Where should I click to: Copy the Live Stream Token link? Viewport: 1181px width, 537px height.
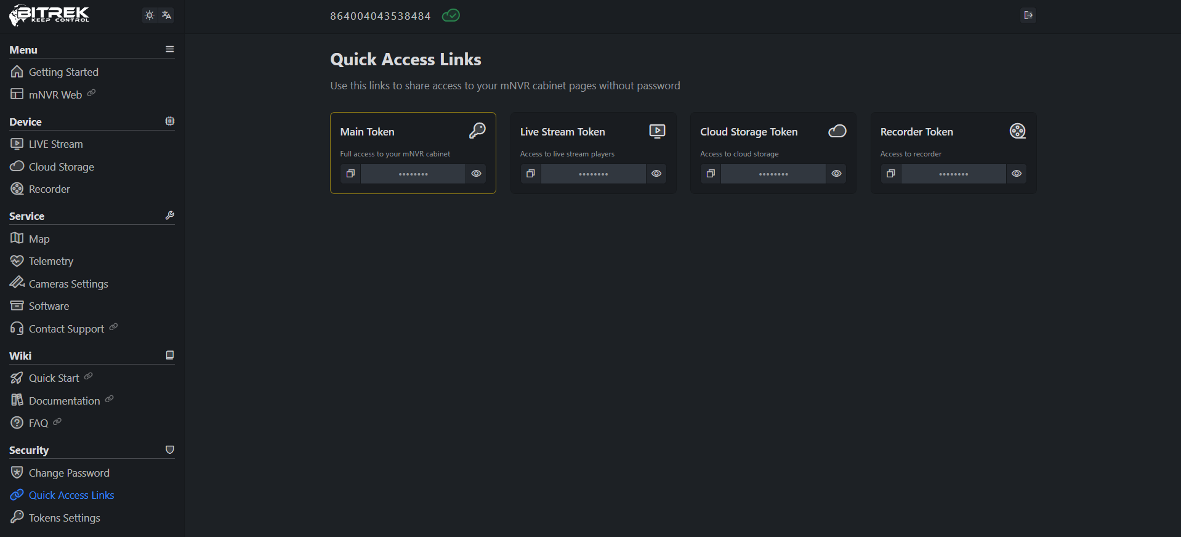pos(530,174)
